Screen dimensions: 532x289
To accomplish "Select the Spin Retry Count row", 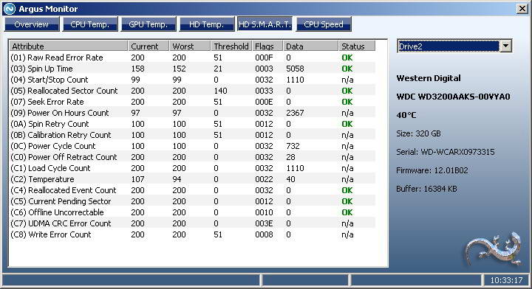I will (192, 124).
